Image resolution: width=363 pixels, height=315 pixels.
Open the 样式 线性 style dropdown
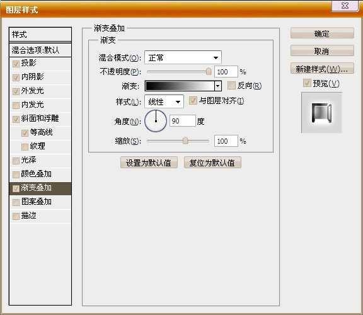pyautogui.click(x=164, y=101)
